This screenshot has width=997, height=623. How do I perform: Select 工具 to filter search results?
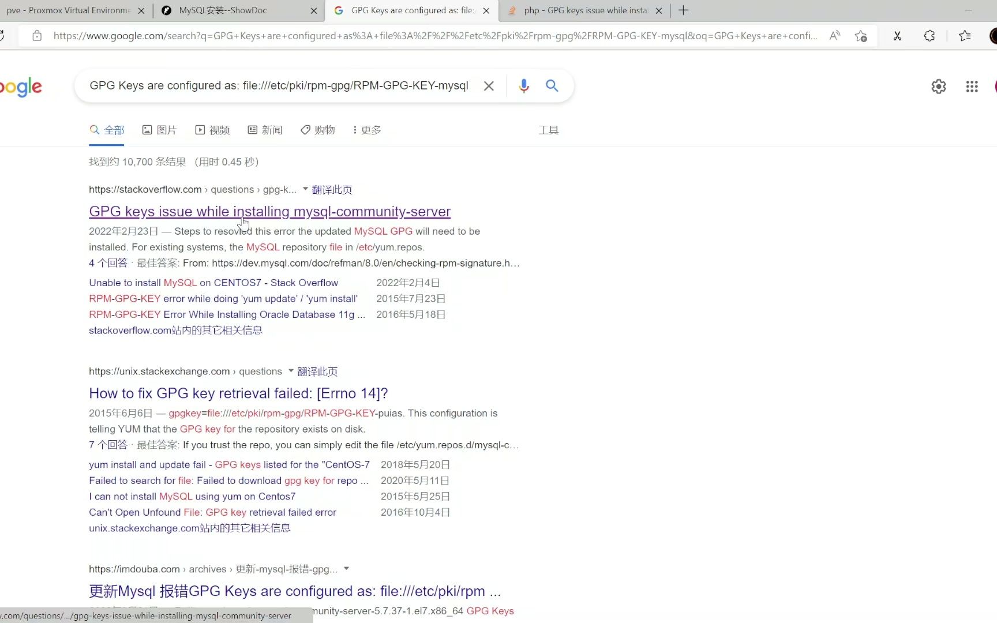pyautogui.click(x=548, y=130)
